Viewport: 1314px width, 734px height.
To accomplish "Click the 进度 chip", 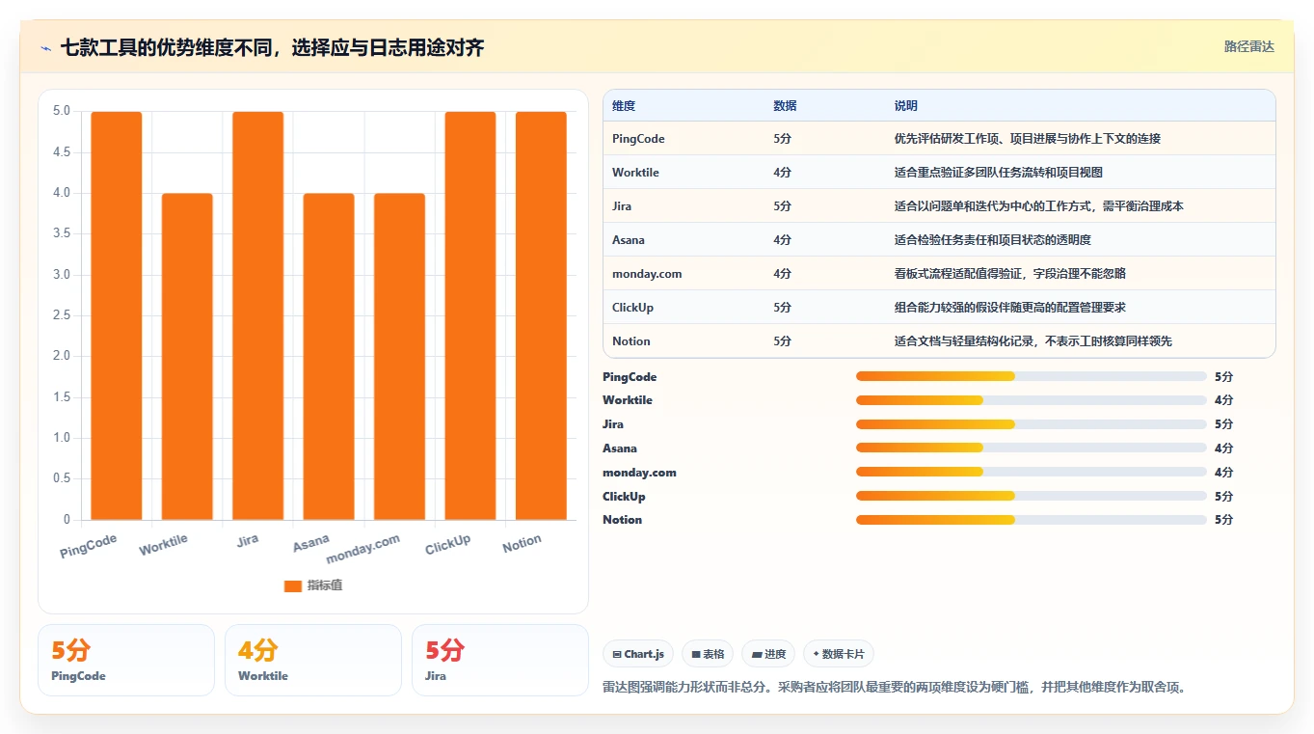I will tap(768, 654).
